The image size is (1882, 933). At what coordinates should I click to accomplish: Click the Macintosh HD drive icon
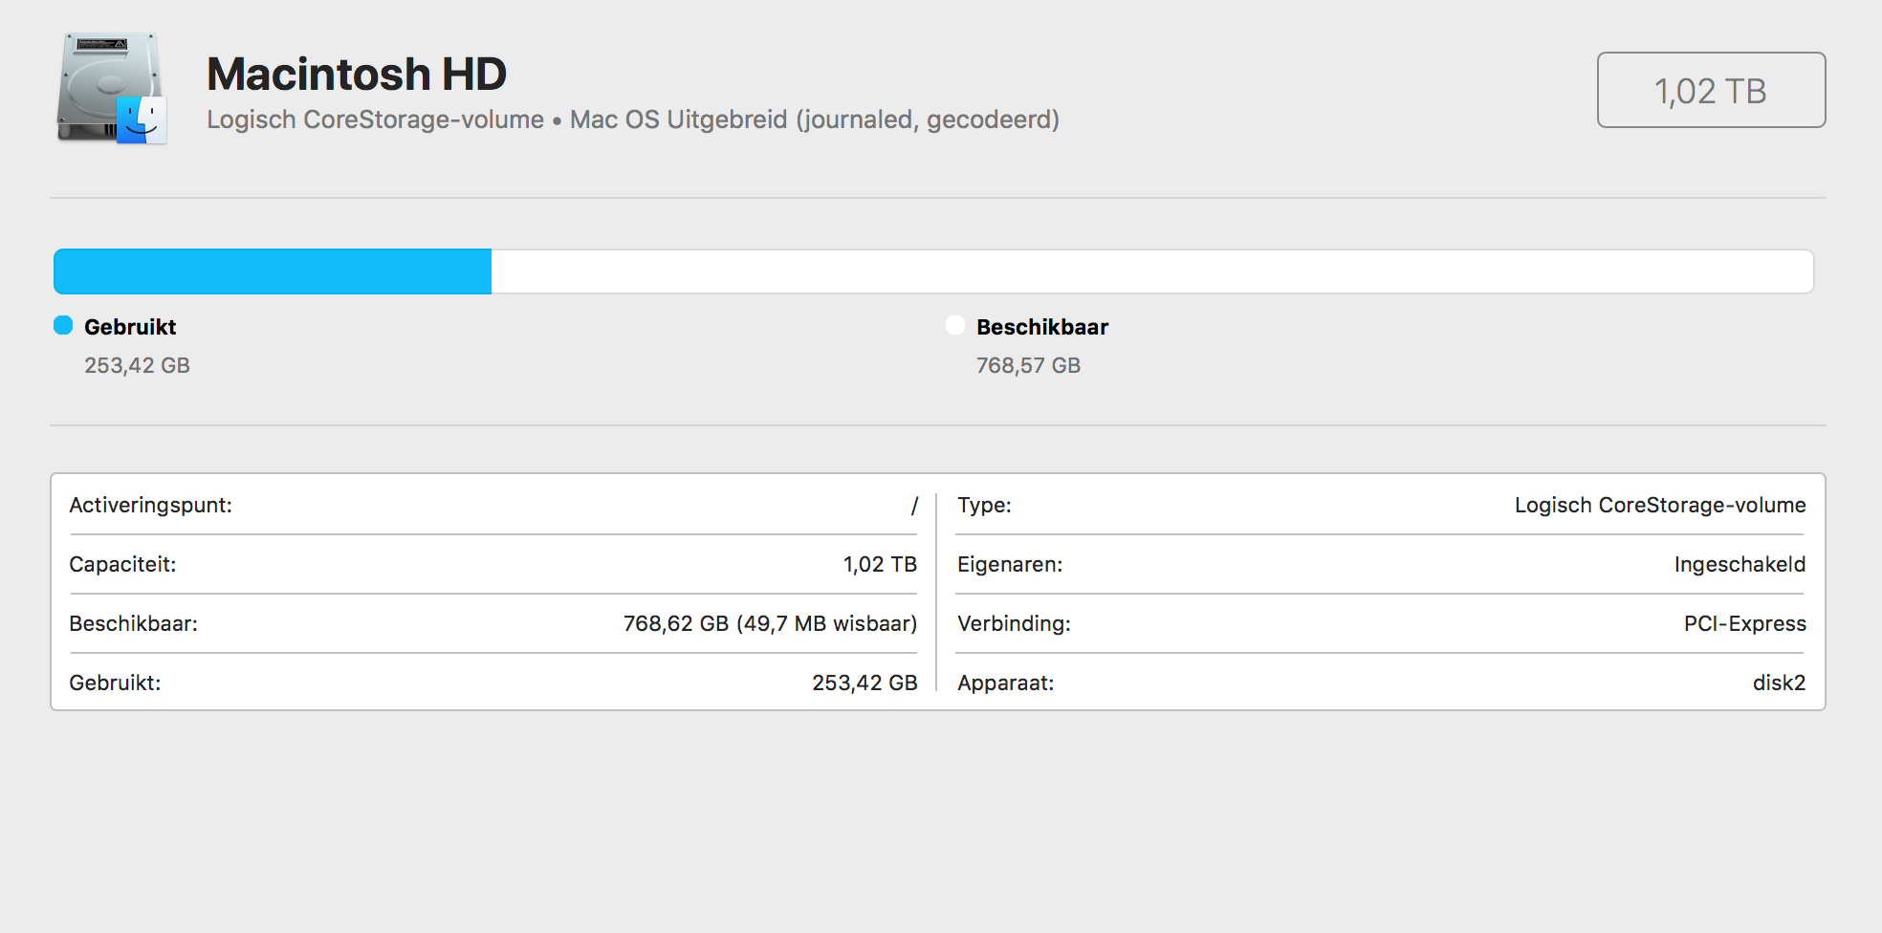[x=112, y=88]
